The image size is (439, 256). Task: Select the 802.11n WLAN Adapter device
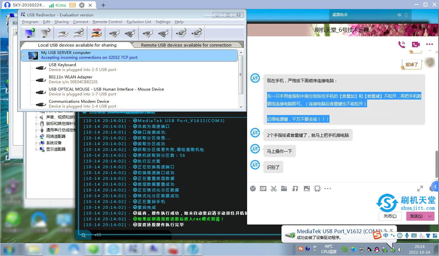[130, 79]
